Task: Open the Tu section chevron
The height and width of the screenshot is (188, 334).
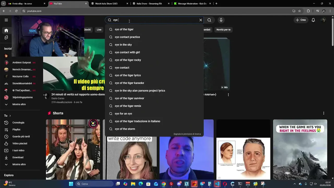Action: click(x=10, y=116)
